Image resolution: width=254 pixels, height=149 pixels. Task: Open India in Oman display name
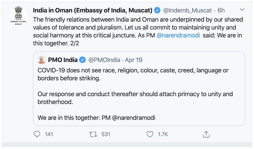pos(92,9)
